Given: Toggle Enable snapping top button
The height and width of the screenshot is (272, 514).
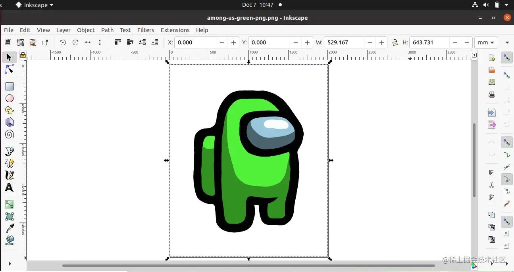Looking at the screenshot, I should click(507, 58).
